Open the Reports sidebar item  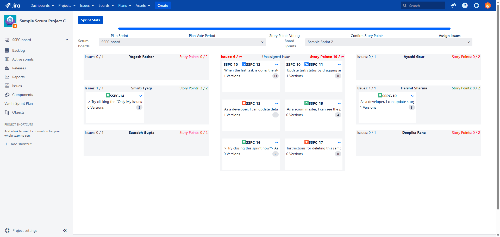pyautogui.click(x=18, y=77)
